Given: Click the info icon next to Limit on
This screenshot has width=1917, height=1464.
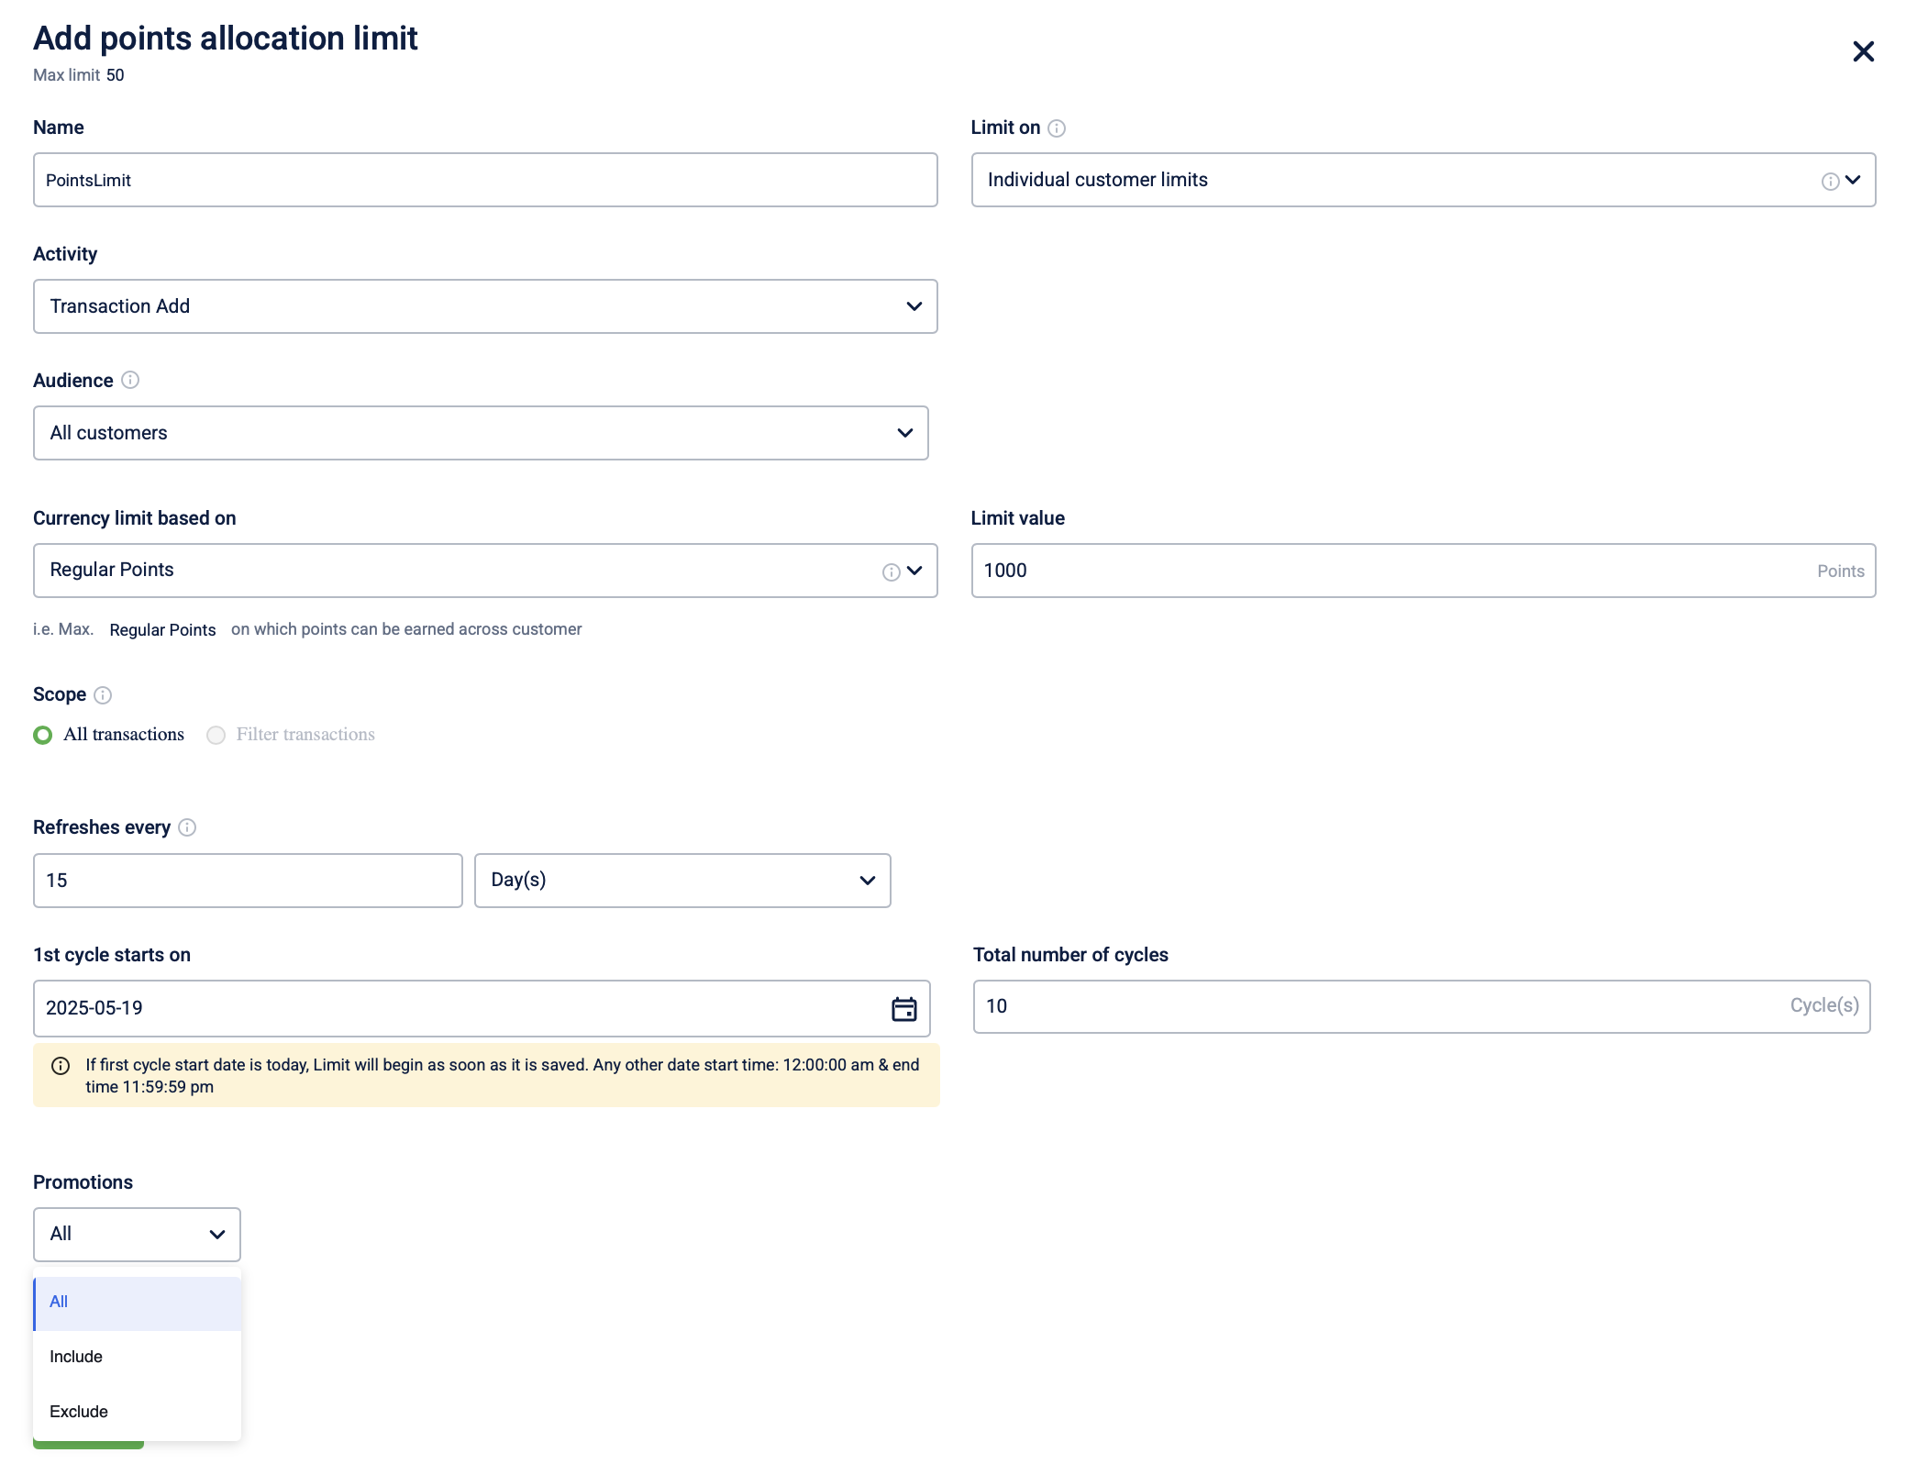Looking at the screenshot, I should click(x=1057, y=128).
